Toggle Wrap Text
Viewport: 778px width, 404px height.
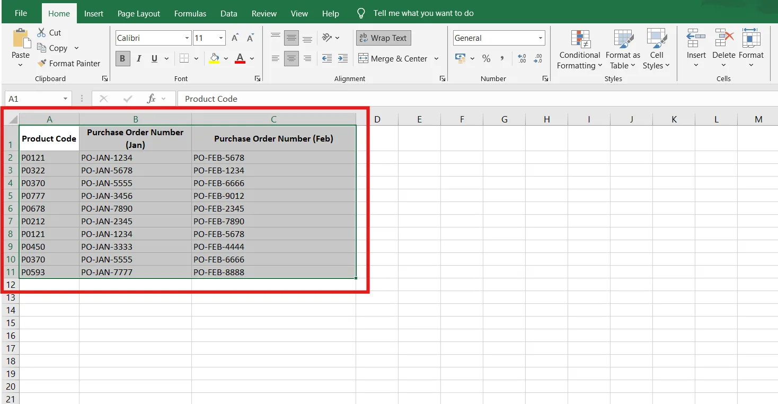[383, 38]
